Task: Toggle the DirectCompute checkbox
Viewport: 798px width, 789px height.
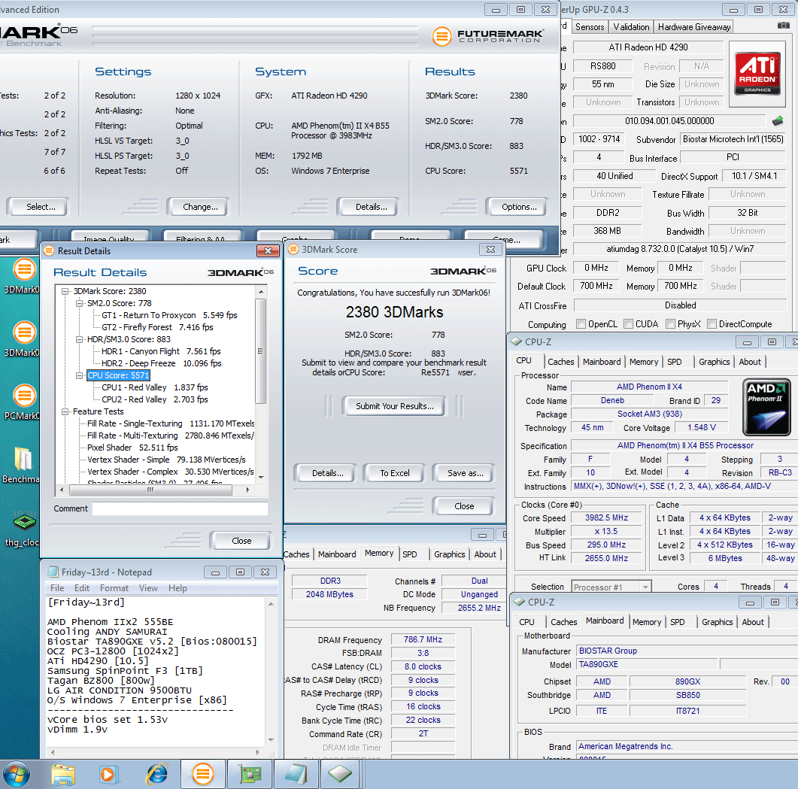Action: pos(712,324)
